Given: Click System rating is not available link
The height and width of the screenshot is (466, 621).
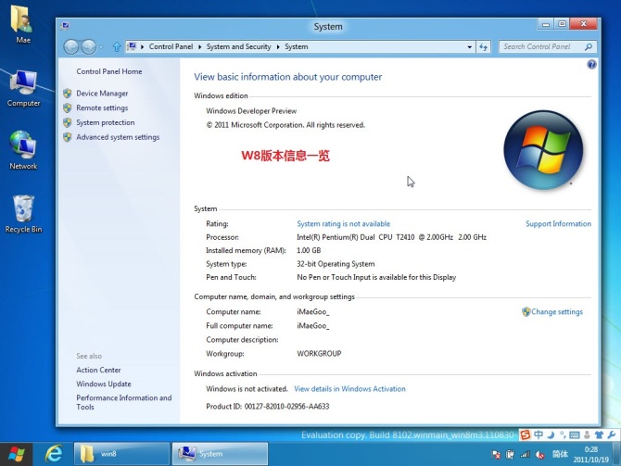Looking at the screenshot, I should [343, 223].
